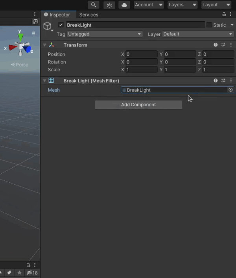Open the search magnifier in top toolbar

(94, 5)
